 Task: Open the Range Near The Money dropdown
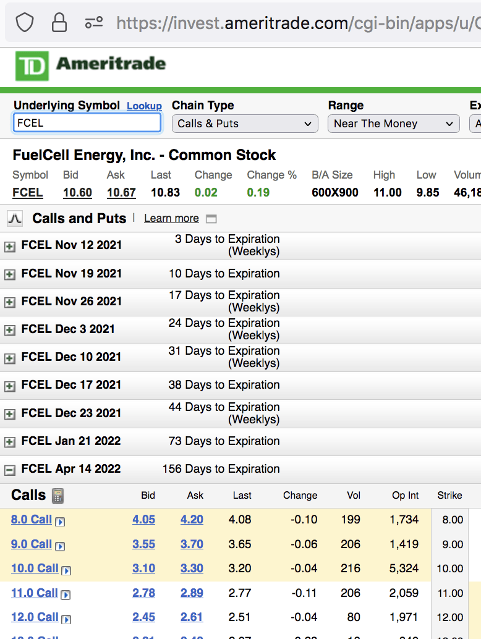[393, 124]
